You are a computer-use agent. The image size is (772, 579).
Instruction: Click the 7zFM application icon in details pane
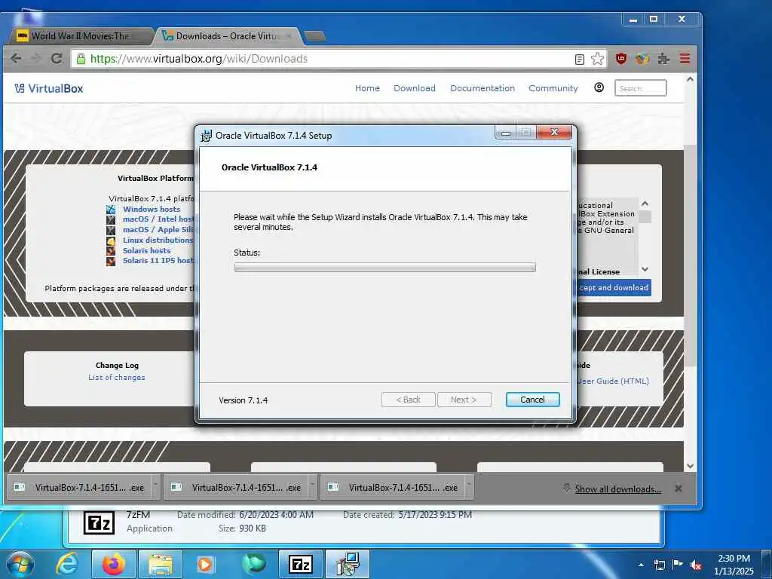pyautogui.click(x=99, y=523)
